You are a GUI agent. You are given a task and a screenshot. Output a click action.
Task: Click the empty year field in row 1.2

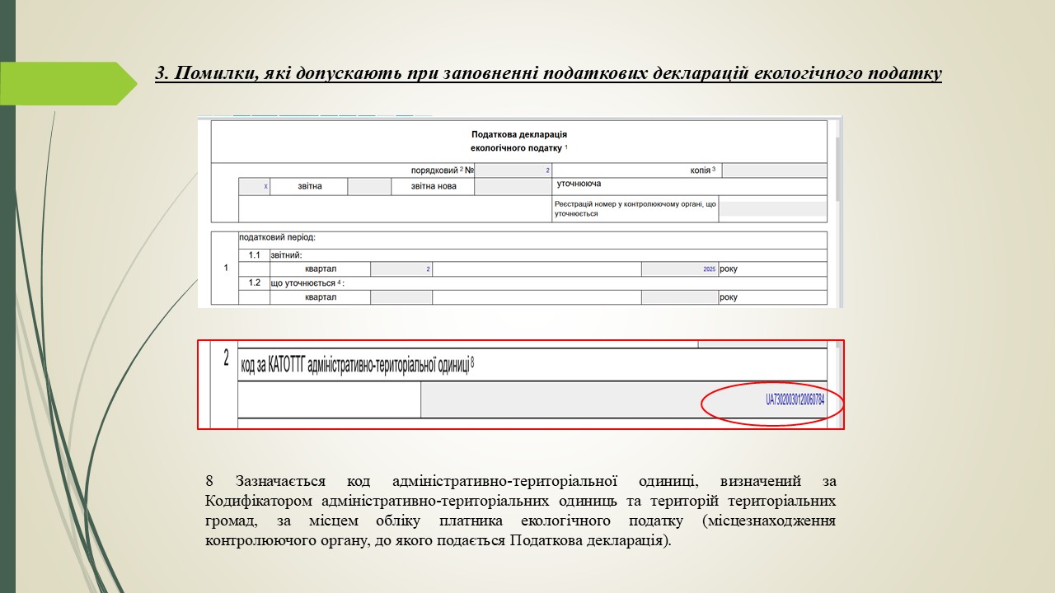pyautogui.click(x=679, y=297)
